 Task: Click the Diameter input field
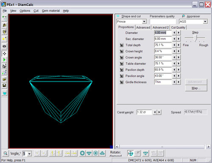[x=163, y=33]
